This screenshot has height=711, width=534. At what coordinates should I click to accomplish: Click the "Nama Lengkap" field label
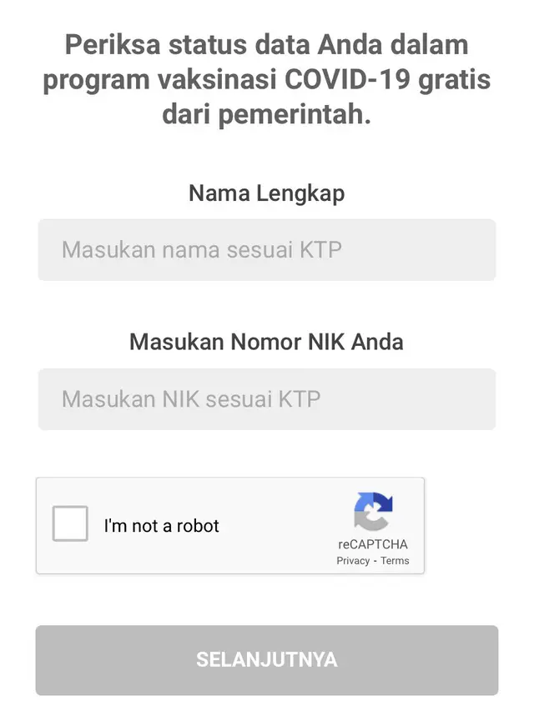265,193
